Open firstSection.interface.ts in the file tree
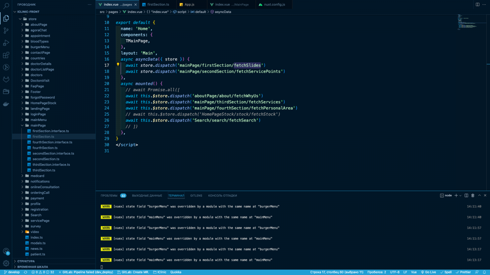 coord(54,131)
